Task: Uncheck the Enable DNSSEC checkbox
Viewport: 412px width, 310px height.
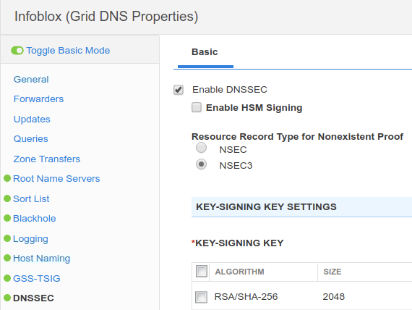Action: 179,90
